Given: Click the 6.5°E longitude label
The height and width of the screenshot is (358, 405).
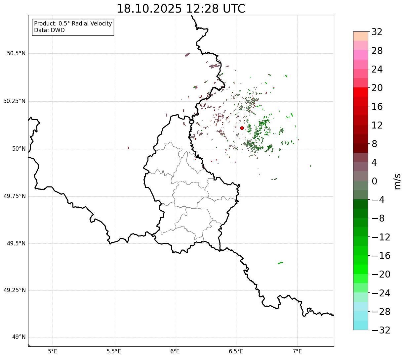Looking at the screenshot, I should 236,351.
